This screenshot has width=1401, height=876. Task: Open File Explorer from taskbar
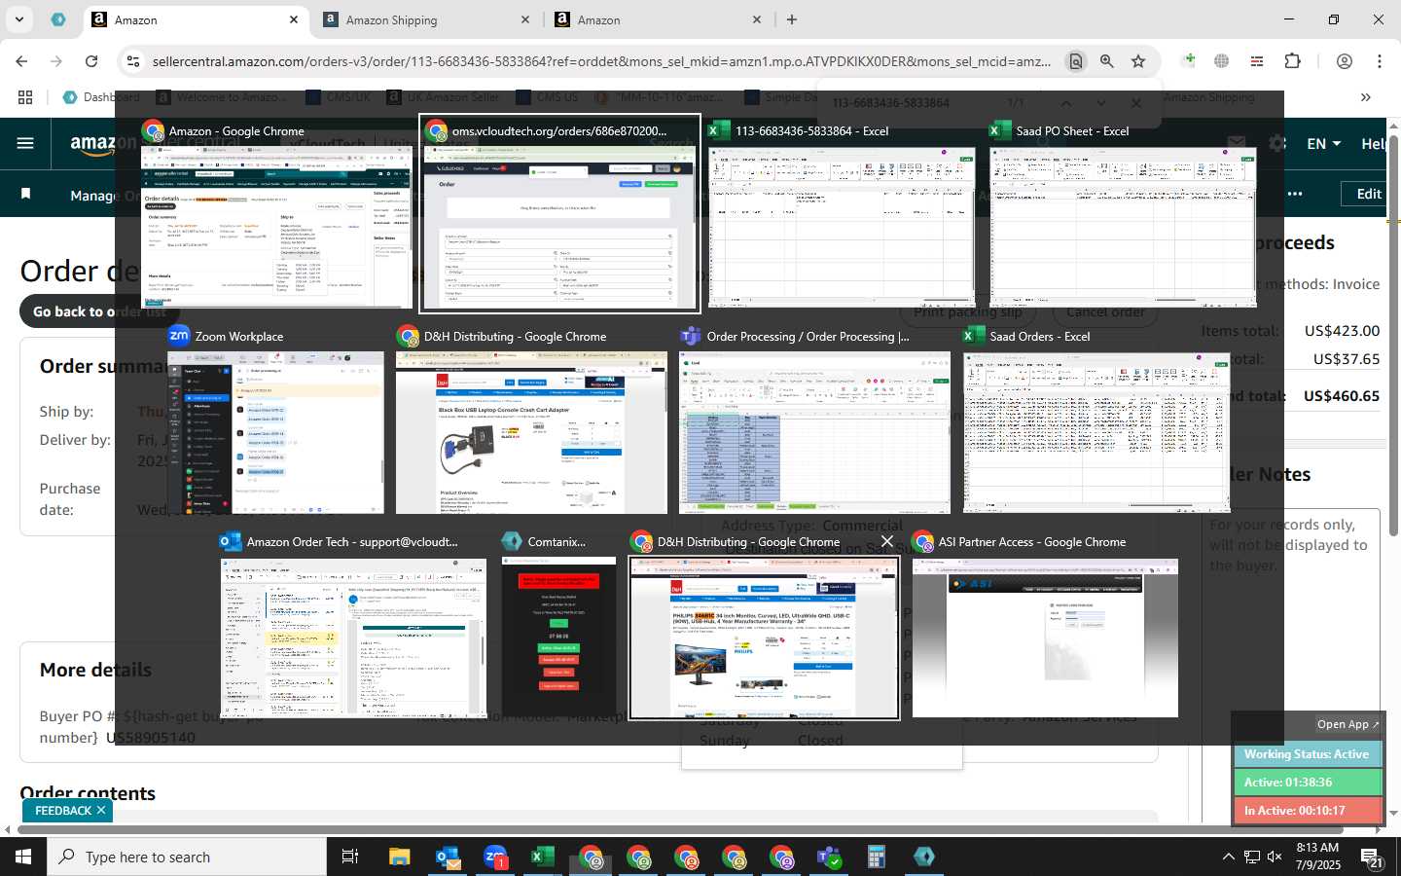400,857
